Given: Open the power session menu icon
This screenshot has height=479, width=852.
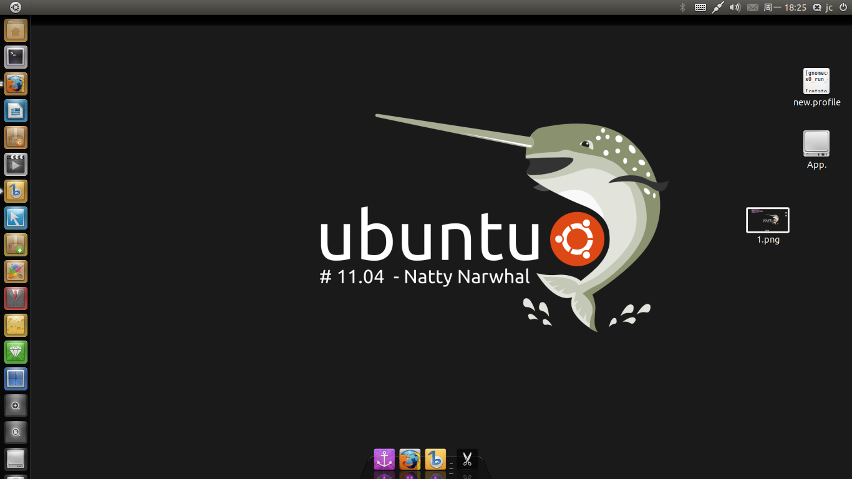Looking at the screenshot, I should 843,7.
